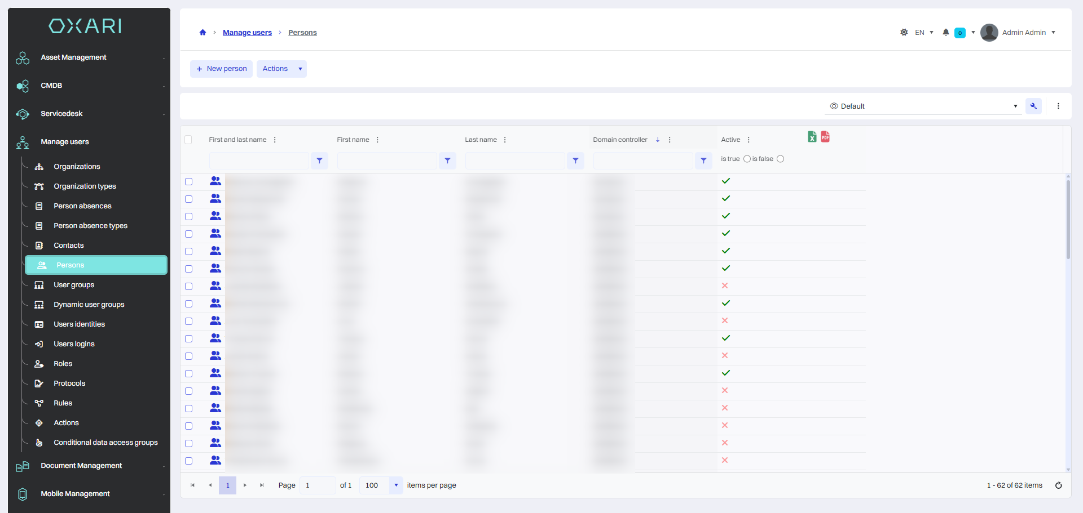Open User groups in sidebar
The width and height of the screenshot is (1083, 513).
(x=74, y=285)
